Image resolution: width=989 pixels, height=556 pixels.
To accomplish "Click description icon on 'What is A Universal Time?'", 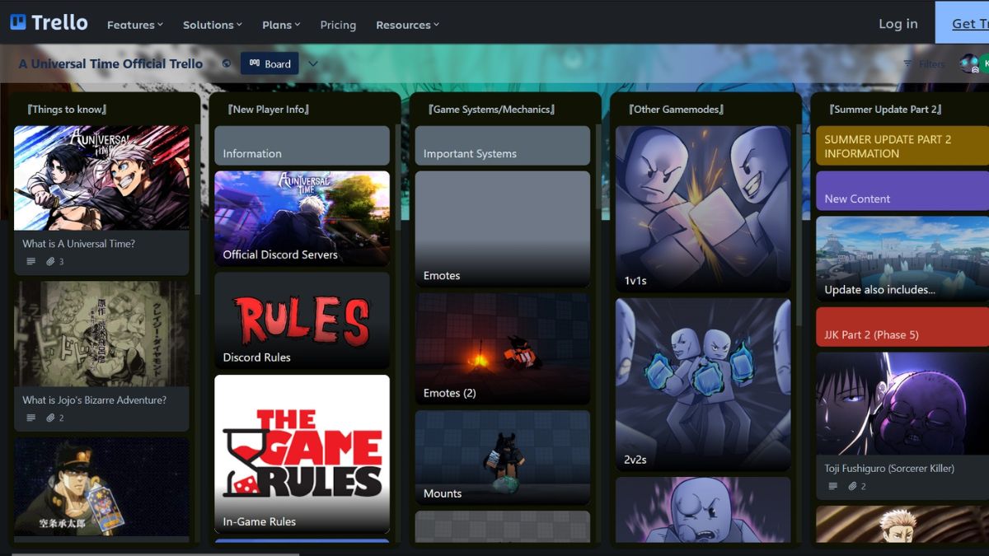I will coord(31,262).
